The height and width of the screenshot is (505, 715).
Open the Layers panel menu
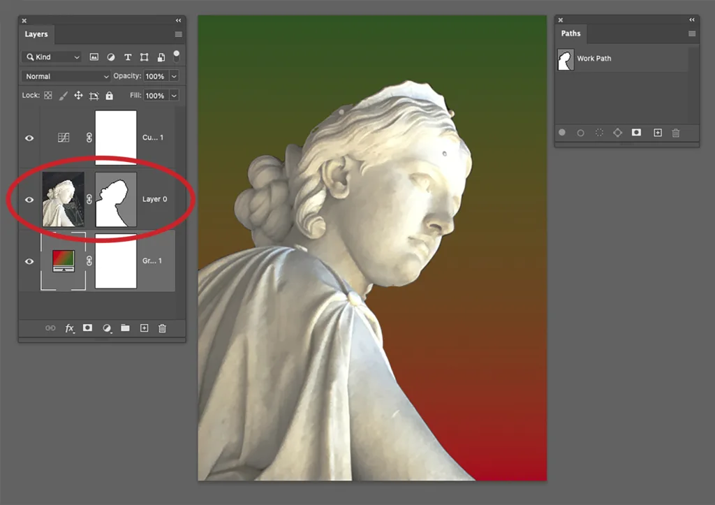point(178,34)
